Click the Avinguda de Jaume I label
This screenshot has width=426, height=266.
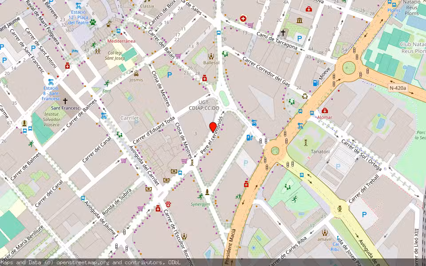coord(101,218)
